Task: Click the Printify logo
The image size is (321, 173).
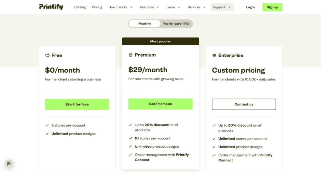Action: pos(51,7)
